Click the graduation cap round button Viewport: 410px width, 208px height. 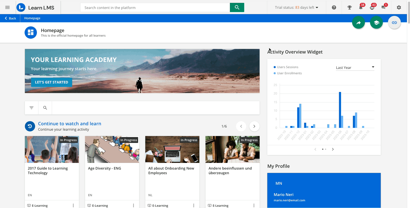pyautogui.click(x=376, y=23)
